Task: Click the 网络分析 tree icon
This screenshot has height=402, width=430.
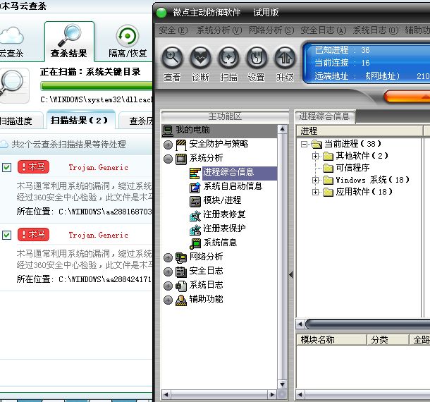Action: click(181, 257)
